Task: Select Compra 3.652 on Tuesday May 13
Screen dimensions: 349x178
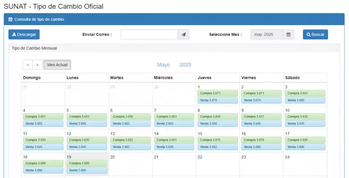Action: point(131,140)
